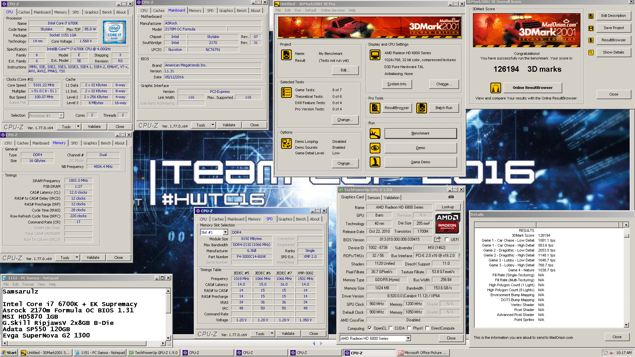Viewport: 635px width, 357px height.
Task: Click the GPU-Z BIOS export share icon
Action: [x=437, y=239]
